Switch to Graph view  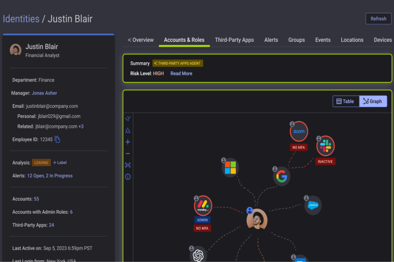click(x=373, y=102)
